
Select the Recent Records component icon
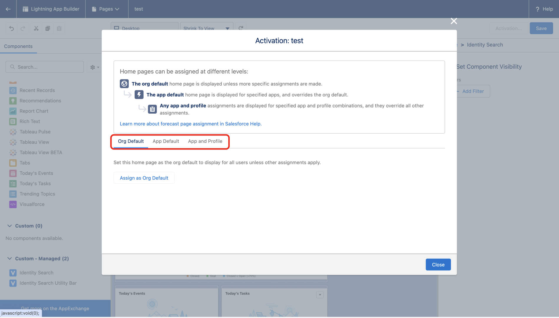pos(13,90)
